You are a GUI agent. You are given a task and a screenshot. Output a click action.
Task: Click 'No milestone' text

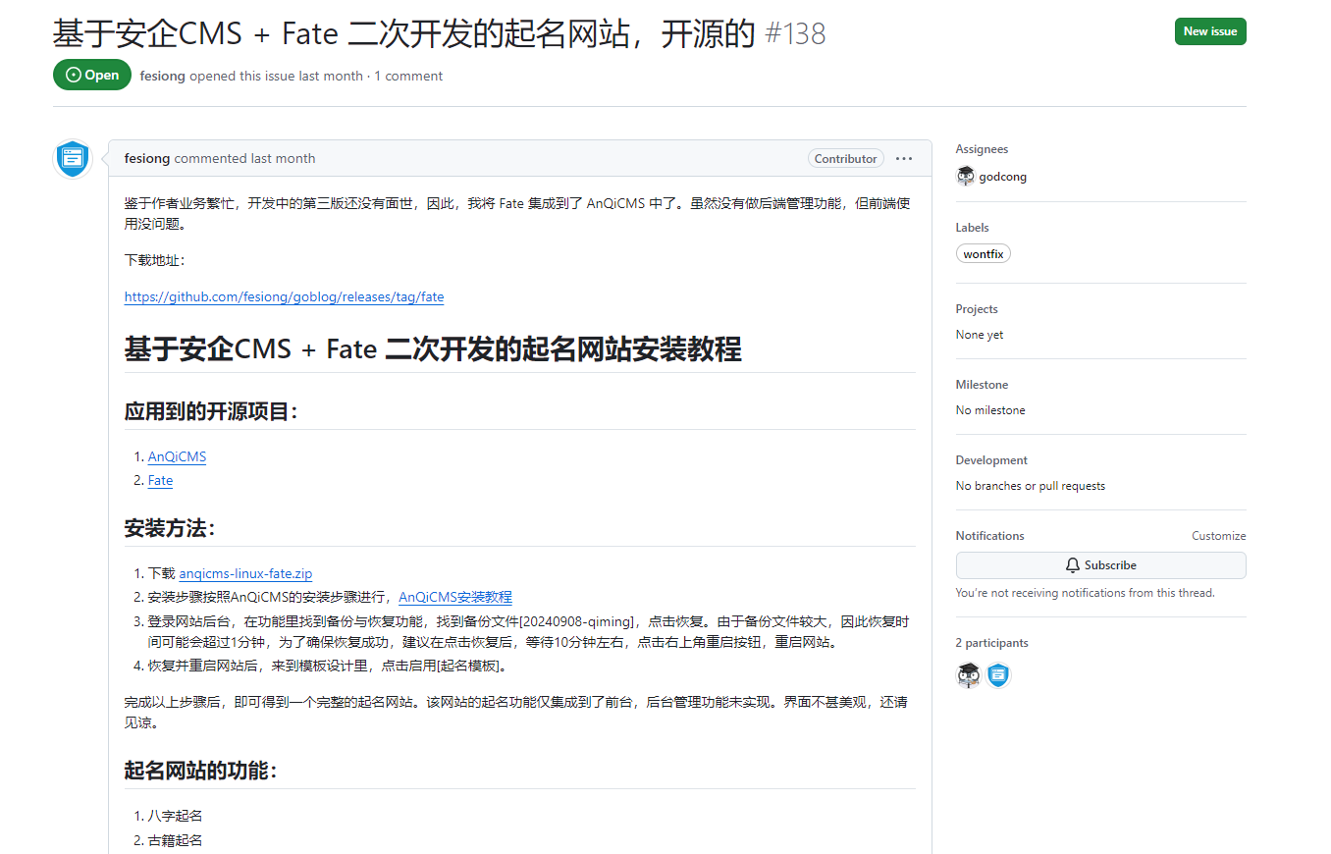pos(990,410)
